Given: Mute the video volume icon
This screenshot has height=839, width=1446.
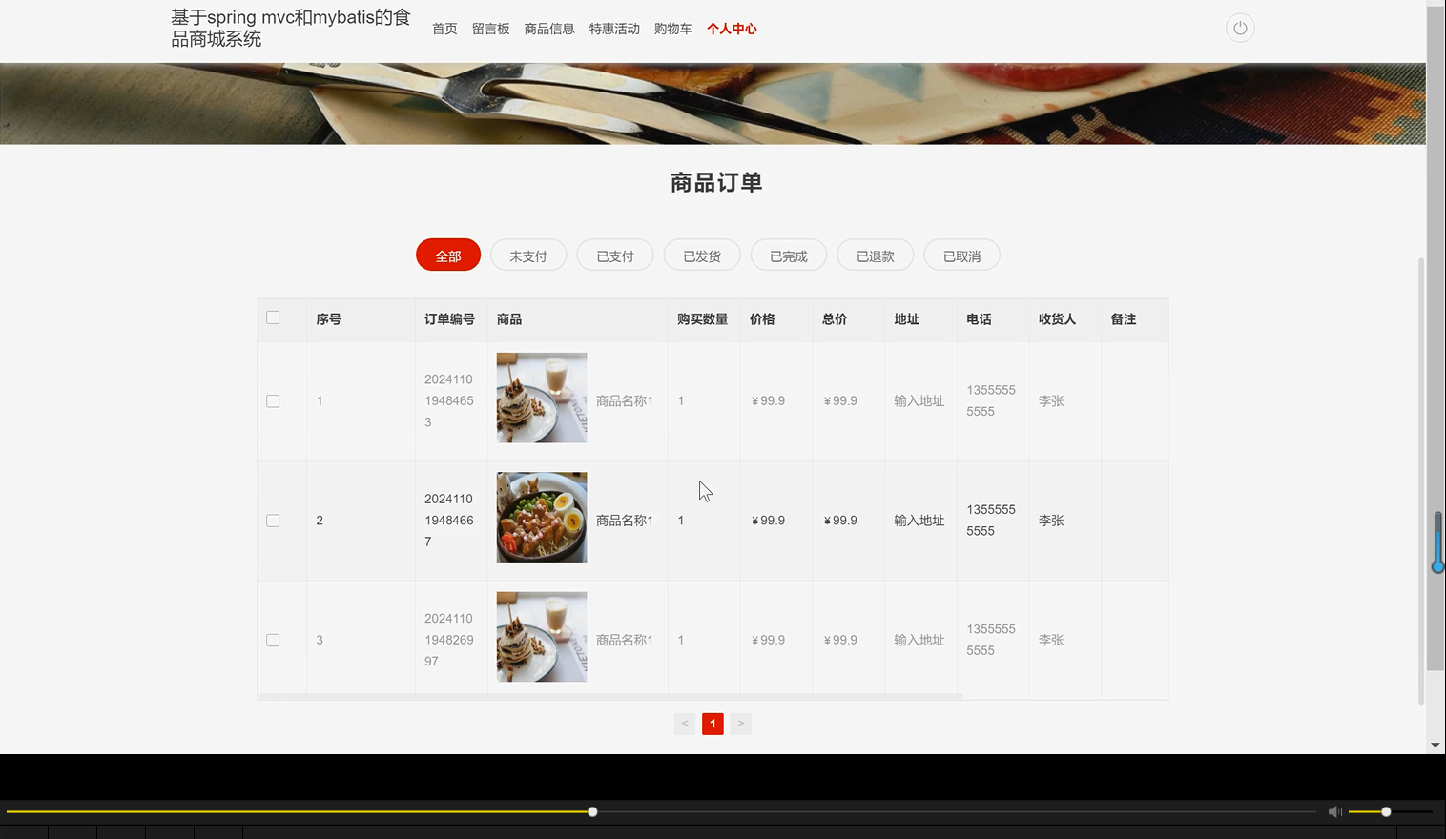Looking at the screenshot, I should (x=1333, y=811).
